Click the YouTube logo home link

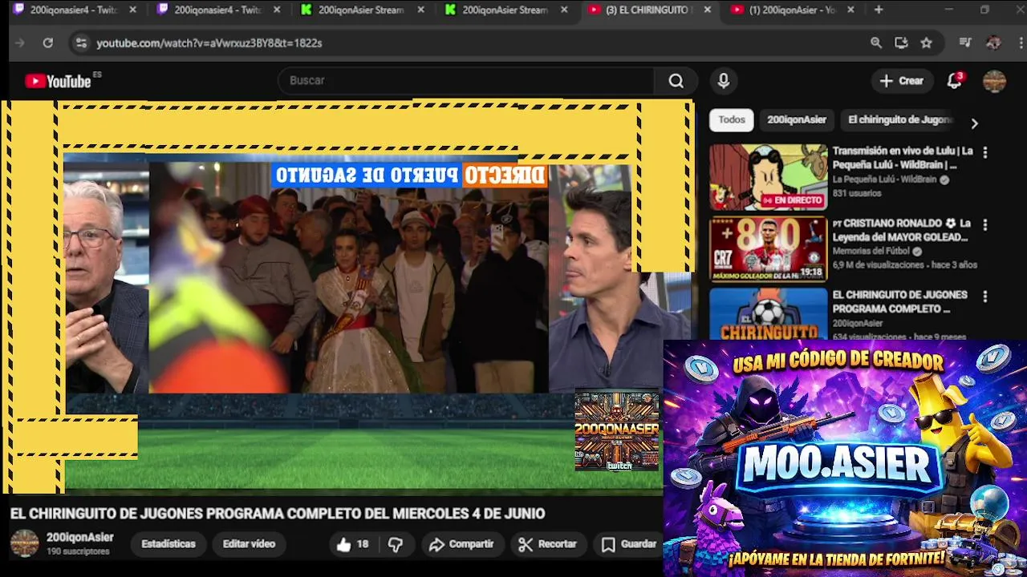click(x=58, y=81)
